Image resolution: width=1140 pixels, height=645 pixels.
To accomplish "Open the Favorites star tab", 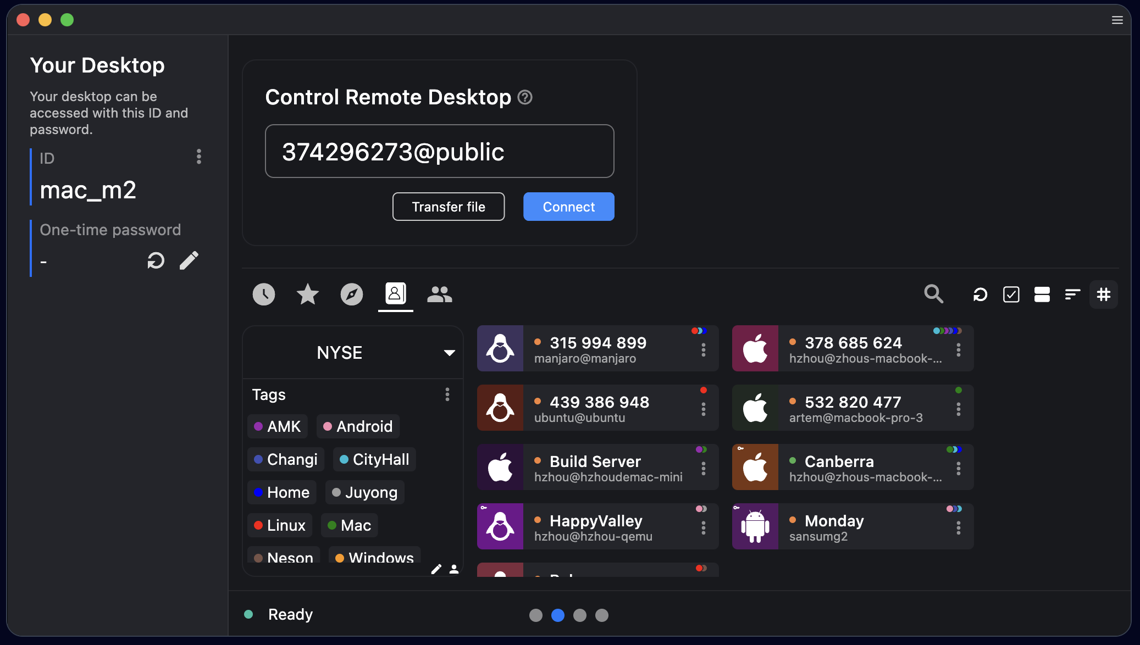I will (x=307, y=294).
